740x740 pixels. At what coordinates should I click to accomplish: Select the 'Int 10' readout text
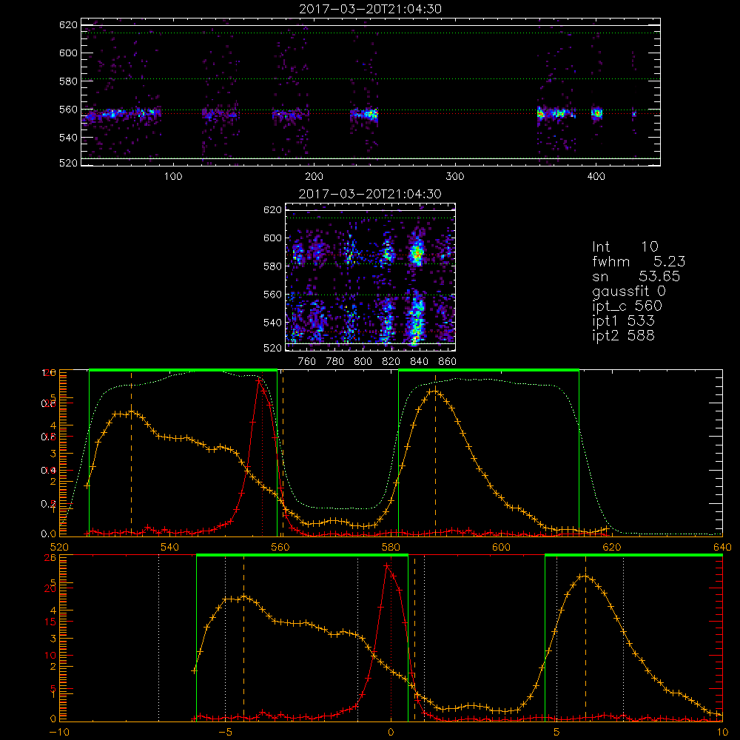point(625,246)
